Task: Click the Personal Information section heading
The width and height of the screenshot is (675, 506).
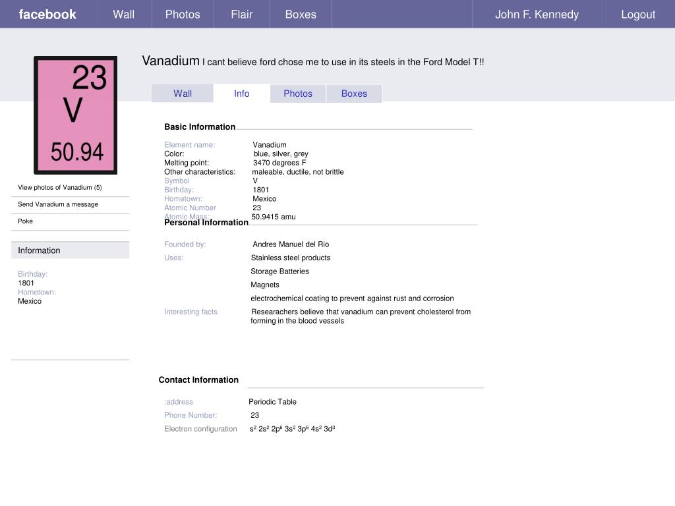Action: coord(206,222)
